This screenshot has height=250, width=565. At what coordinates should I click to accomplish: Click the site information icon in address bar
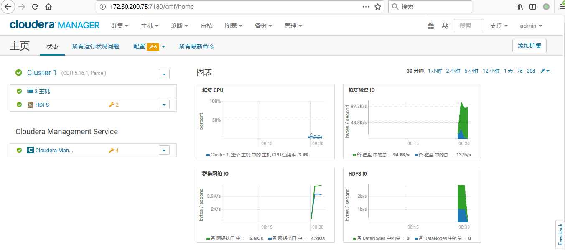(104, 7)
